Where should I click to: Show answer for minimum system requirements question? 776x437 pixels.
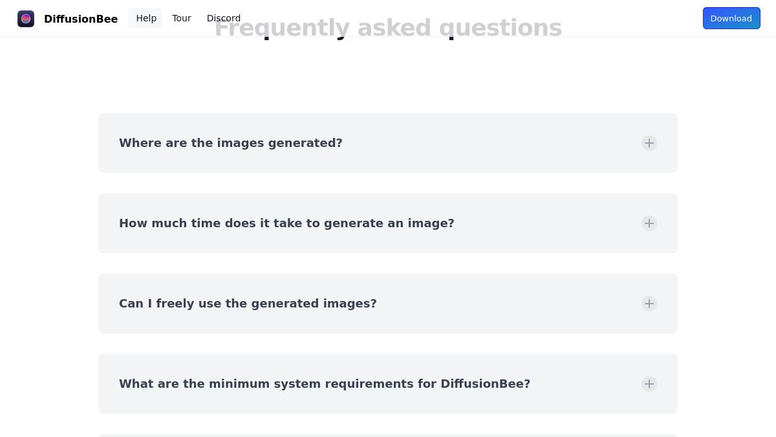pos(325,384)
